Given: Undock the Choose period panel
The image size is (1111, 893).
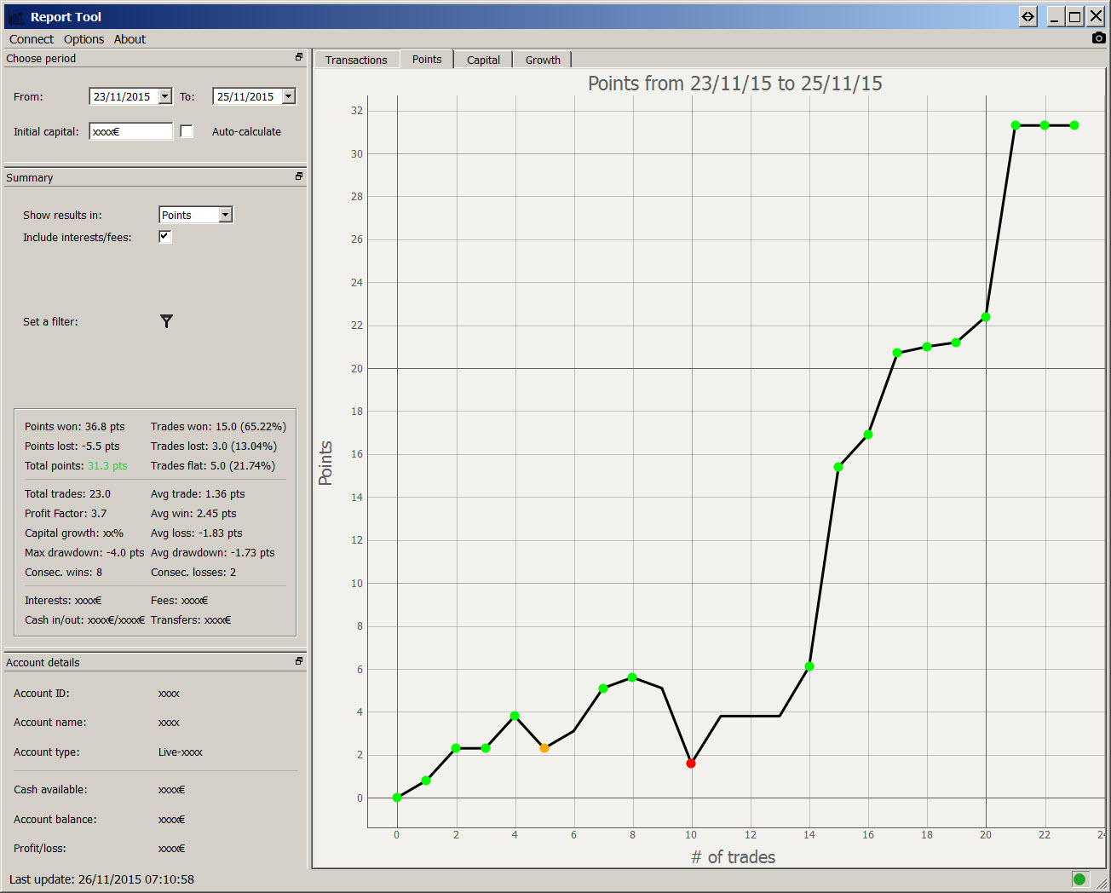Looking at the screenshot, I should pyautogui.click(x=299, y=57).
